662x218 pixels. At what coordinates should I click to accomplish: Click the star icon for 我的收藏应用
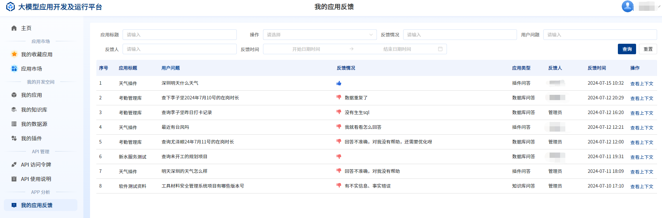[x=14, y=54]
